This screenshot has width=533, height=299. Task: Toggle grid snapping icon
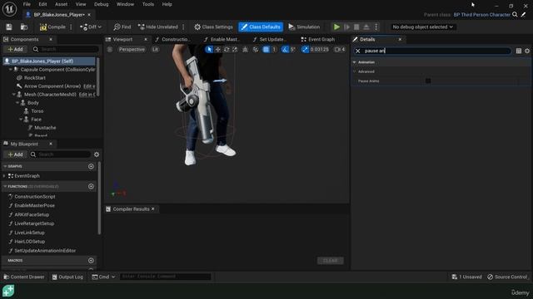tap(266, 50)
